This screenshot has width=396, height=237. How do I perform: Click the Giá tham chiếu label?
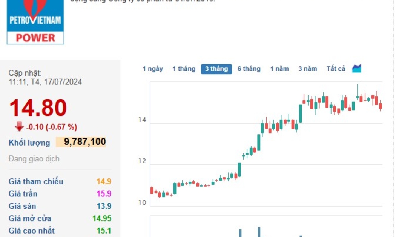(x=36, y=181)
